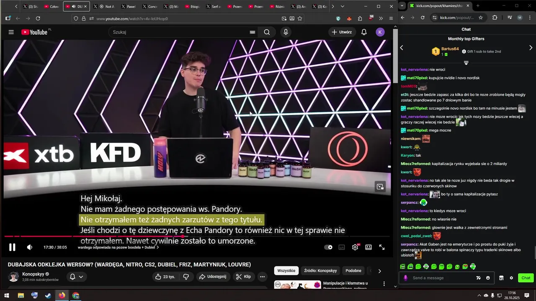Open YouTube on-screen keyboard icon
This screenshot has width=536, height=301.
253,32
